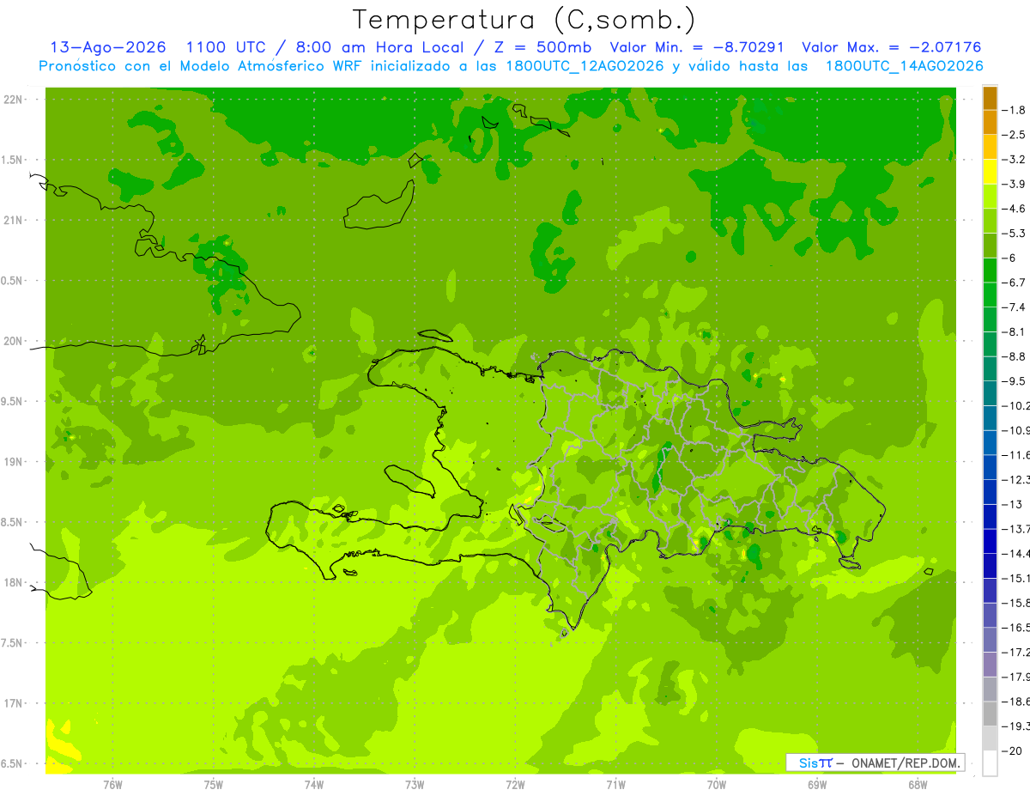Click the '20N' latitude label
The height and width of the screenshot is (796, 1030).
pos(14,341)
